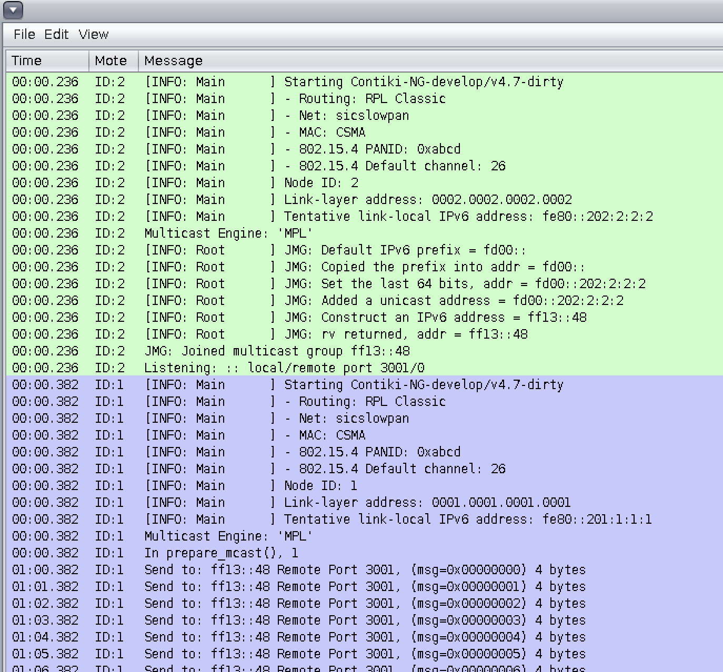Select the Send row with msg=0x00000002
The width and height of the screenshot is (723, 672).
pos(365,603)
